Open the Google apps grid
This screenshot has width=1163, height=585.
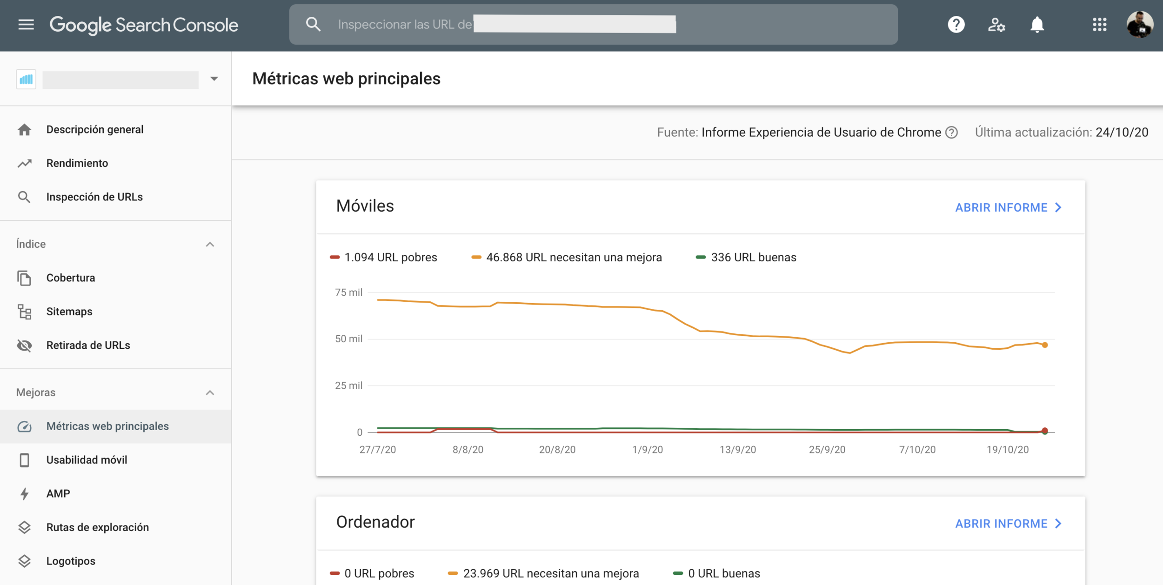point(1099,25)
